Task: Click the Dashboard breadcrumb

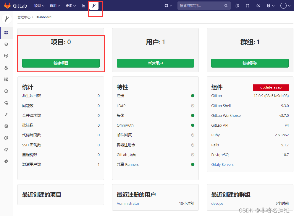Action: pyautogui.click(x=43, y=17)
